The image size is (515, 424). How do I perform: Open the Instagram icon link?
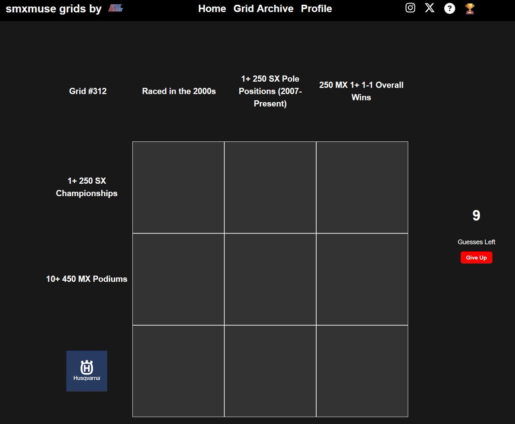(x=410, y=8)
